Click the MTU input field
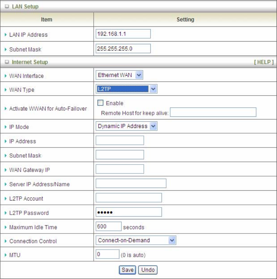The height and width of the screenshot is (279, 277). [x=107, y=254]
